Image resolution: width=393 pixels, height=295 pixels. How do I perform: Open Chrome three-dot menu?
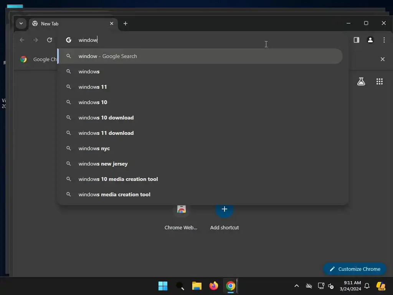pyautogui.click(x=384, y=40)
